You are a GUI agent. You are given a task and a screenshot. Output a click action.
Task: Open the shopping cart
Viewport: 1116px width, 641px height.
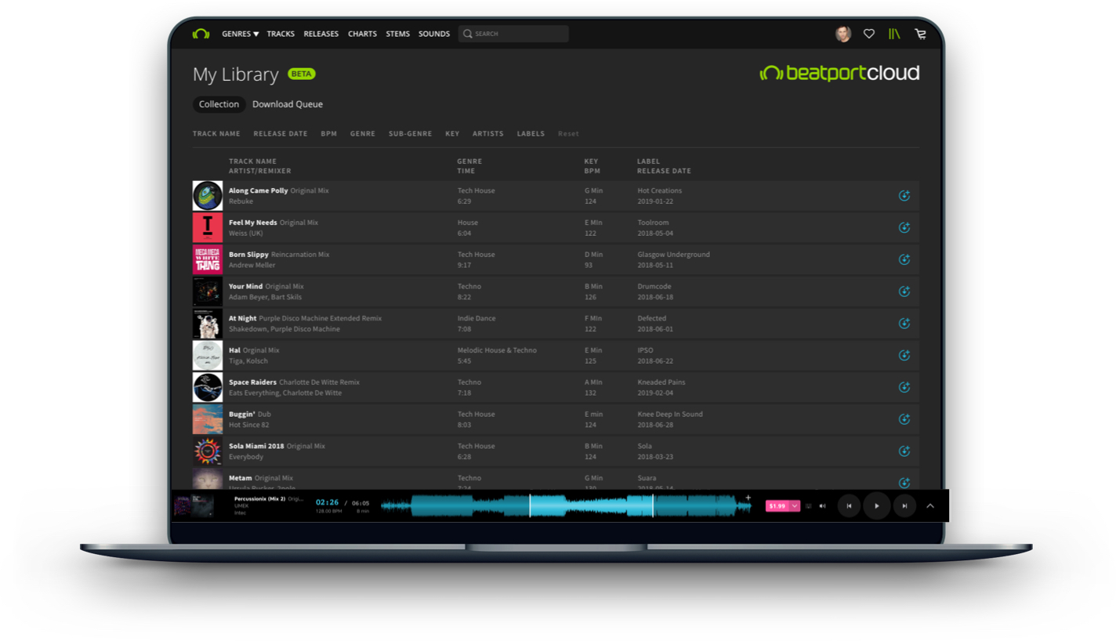pyautogui.click(x=921, y=34)
